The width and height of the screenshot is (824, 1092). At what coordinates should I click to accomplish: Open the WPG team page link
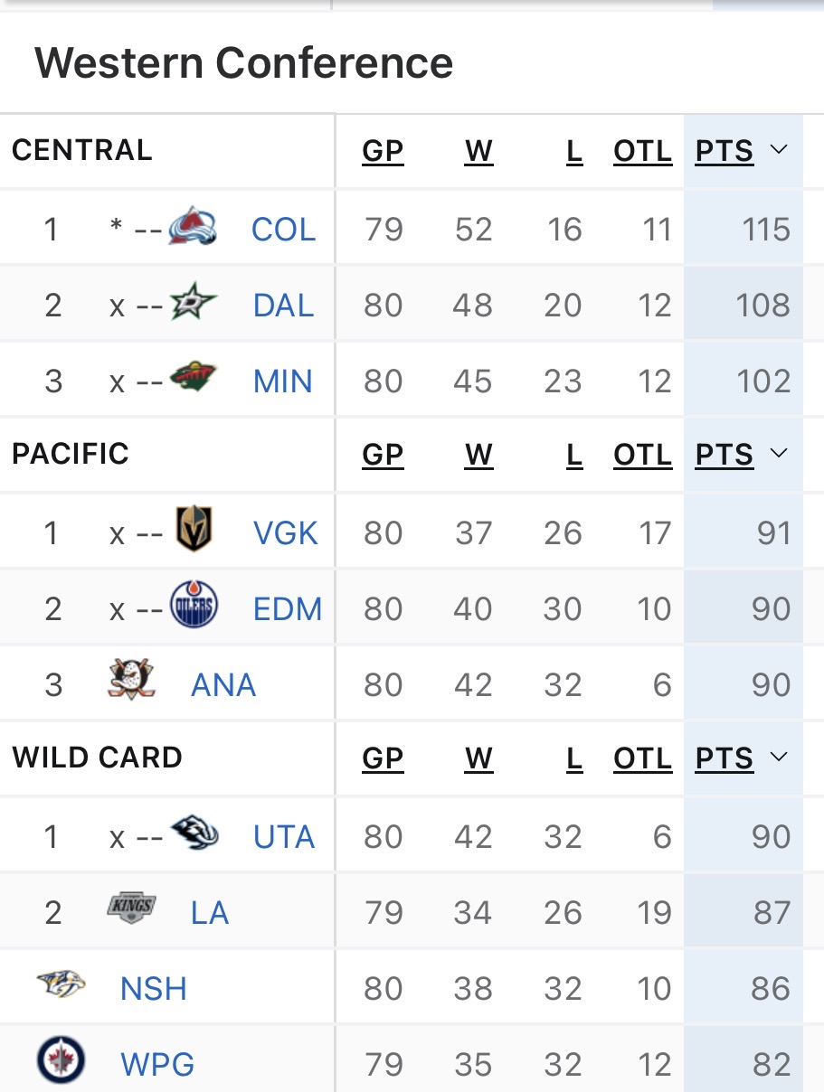pyautogui.click(x=157, y=1065)
